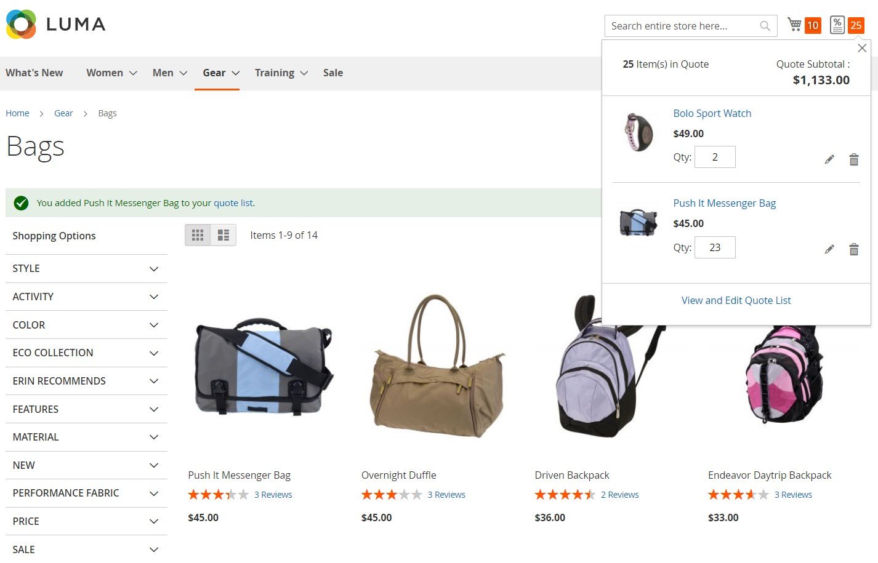
Task: Expand the COLOR filter option
Action: pos(86,325)
